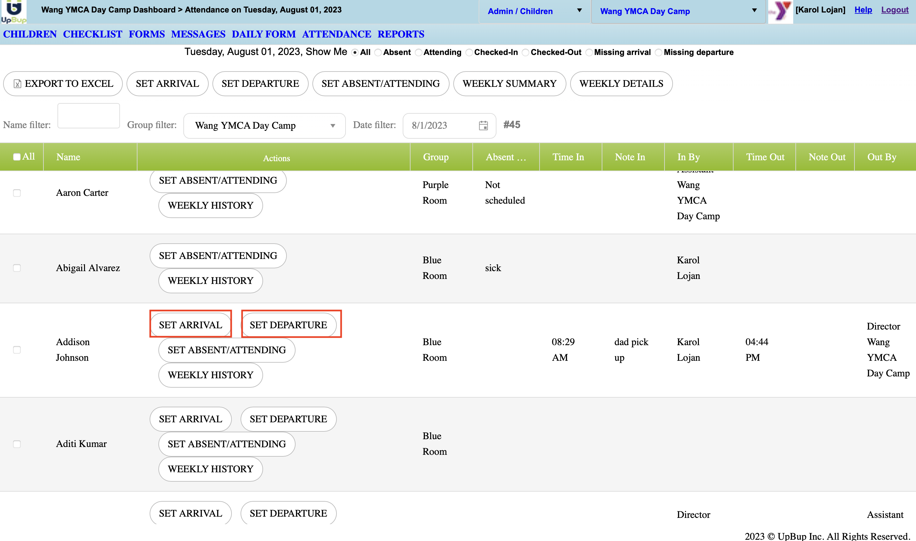
Task: Open the Admin / Children dropdown
Action: click(534, 11)
